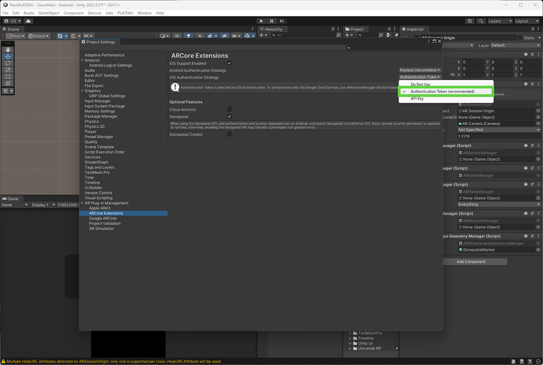Select the Transform tool in Scene toolbar

8,83
